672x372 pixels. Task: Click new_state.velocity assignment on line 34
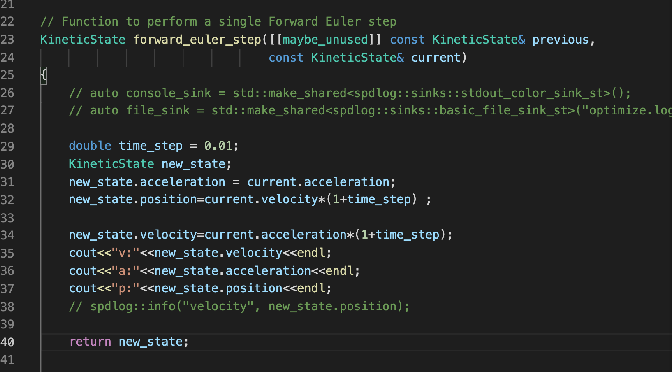(133, 235)
